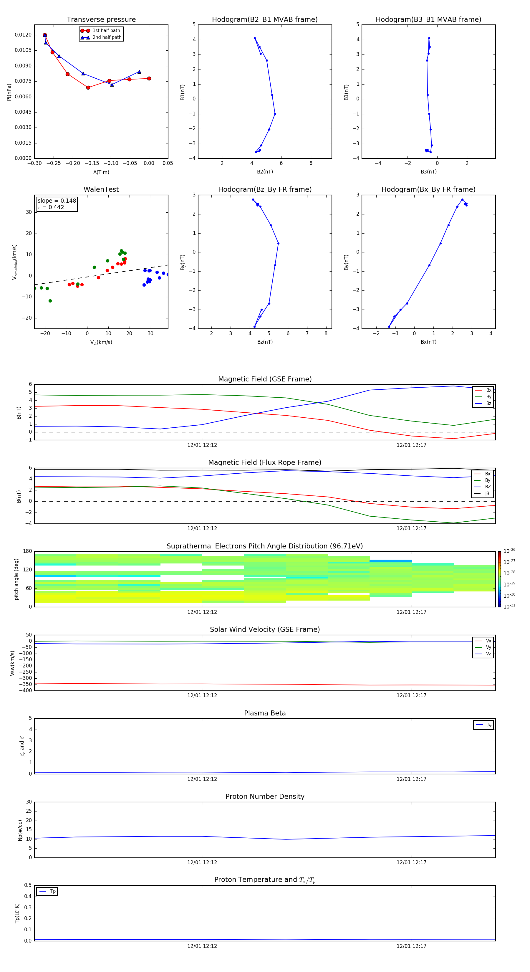
Task: Select the Vx legend entry
Action: coord(483,641)
